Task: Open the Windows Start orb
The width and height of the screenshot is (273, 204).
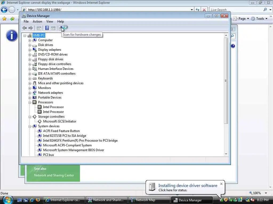Action: coord(7,200)
